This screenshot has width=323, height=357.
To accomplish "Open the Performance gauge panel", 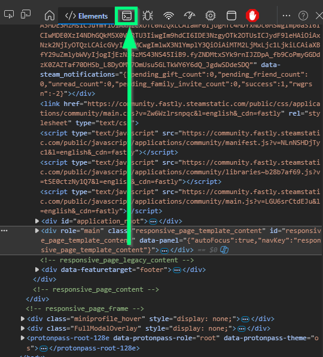I will [x=190, y=16].
